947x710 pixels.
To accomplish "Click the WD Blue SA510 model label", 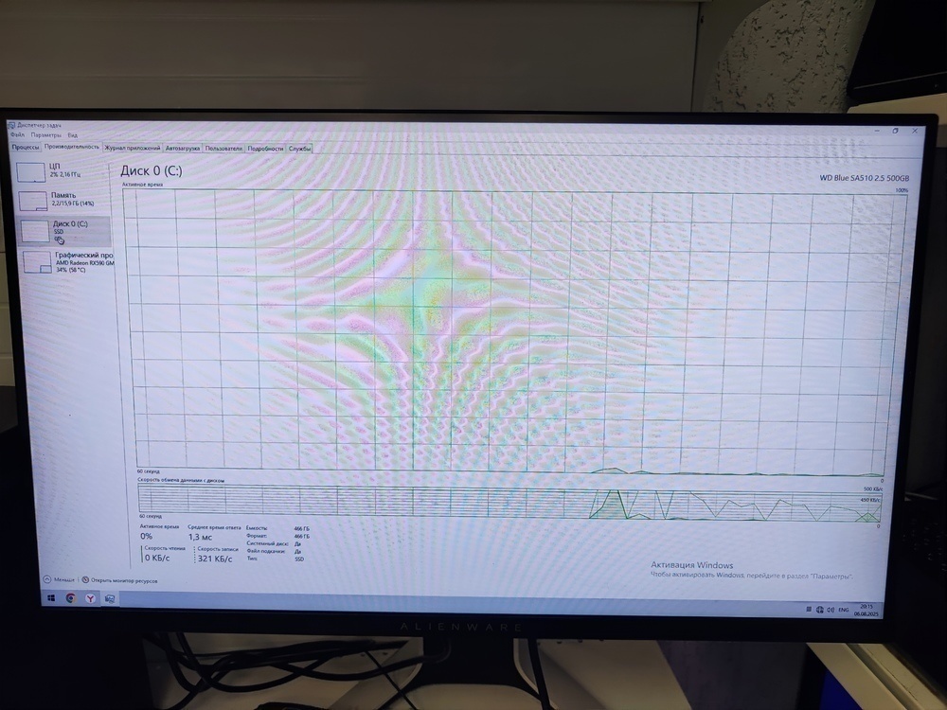I will (x=864, y=178).
